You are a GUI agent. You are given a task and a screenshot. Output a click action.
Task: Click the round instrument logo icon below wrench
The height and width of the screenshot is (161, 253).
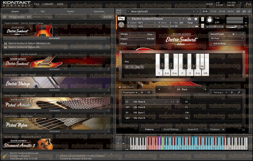[x=121, y=25]
